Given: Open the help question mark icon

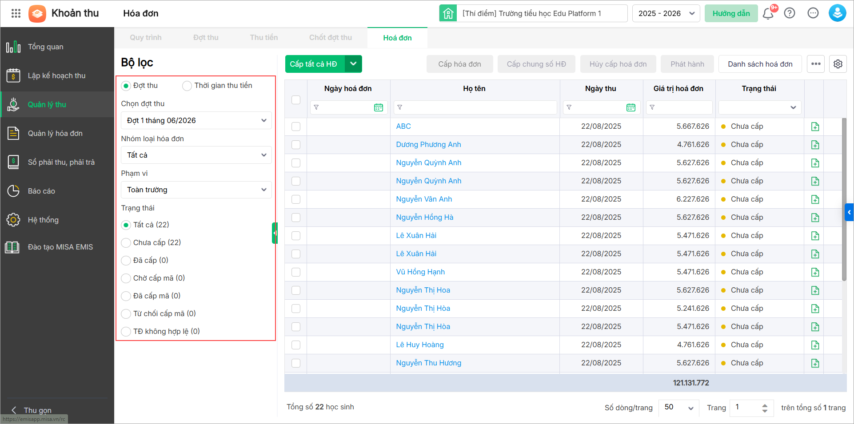Looking at the screenshot, I should point(790,13).
